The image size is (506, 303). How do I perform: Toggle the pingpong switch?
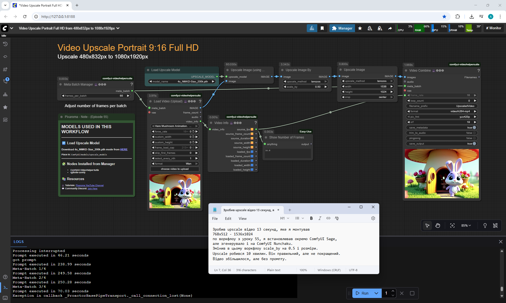(474, 138)
